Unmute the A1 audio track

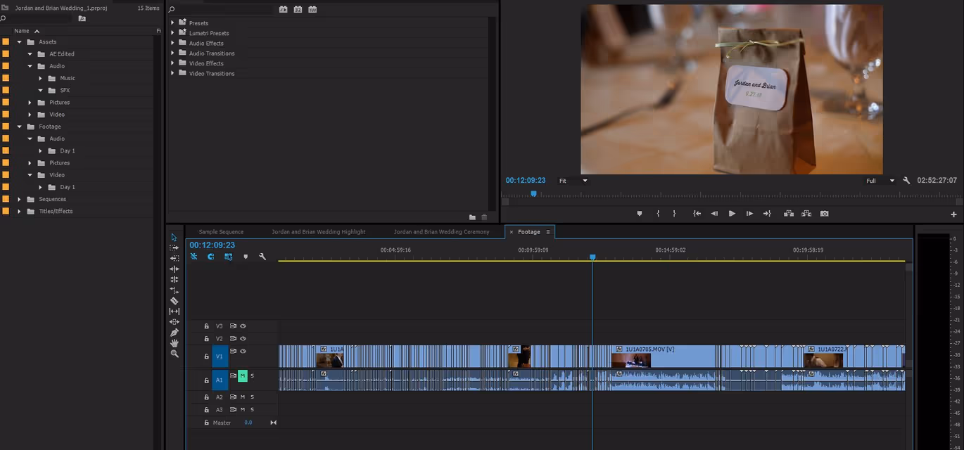pyautogui.click(x=243, y=376)
